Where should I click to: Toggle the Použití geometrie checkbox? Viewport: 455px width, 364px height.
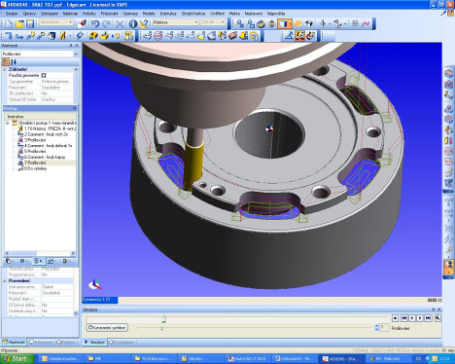click(44, 75)
